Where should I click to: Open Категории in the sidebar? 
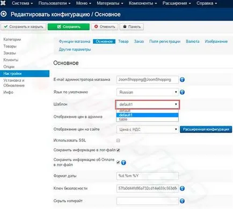[x=12, y=39]
